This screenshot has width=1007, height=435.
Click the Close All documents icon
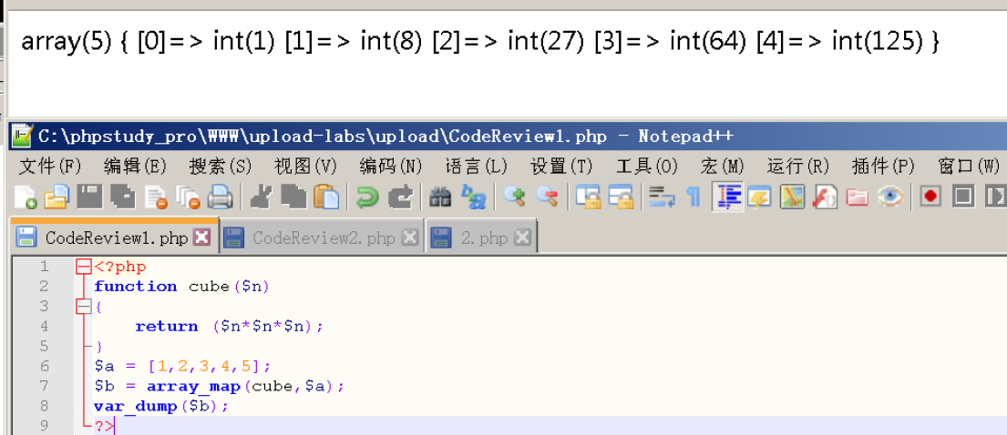(188, 197)
